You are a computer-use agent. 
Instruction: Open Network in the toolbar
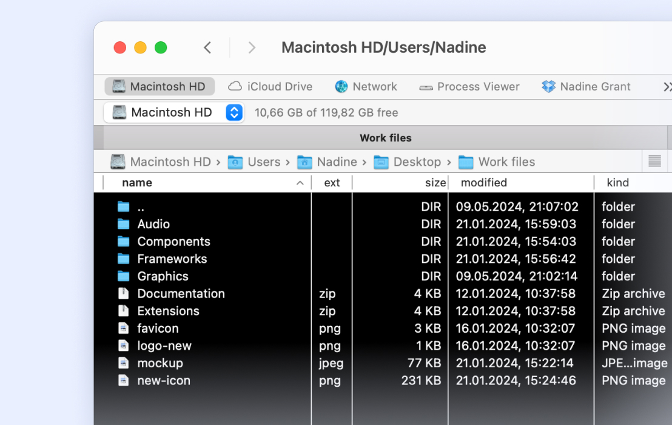[x=366, y=86]
